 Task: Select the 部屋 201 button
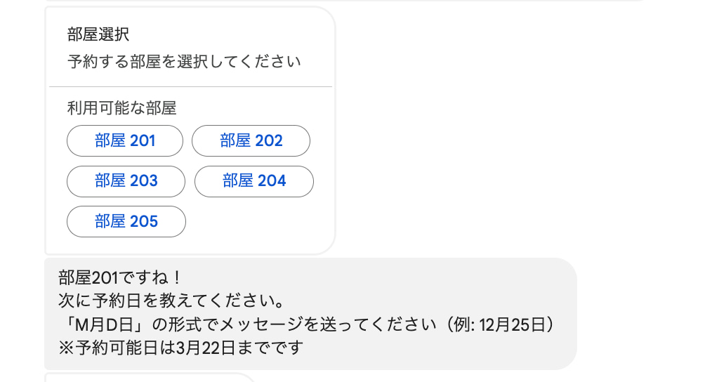(x=125, y=140)
